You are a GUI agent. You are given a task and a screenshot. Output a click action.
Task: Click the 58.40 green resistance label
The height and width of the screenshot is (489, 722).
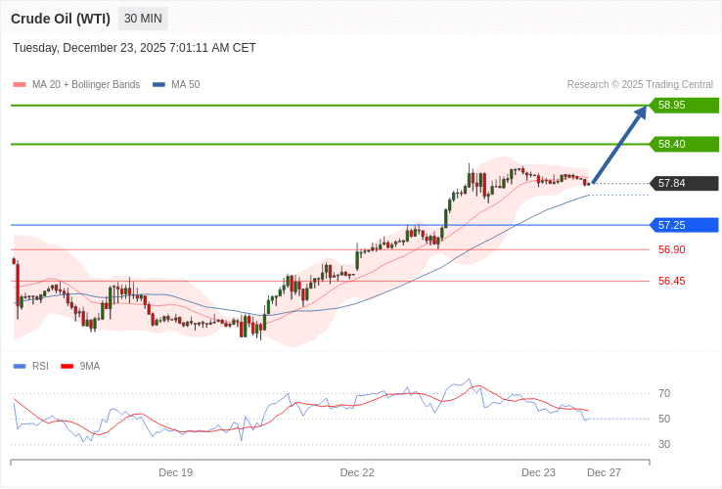click(x=684, y=144)
